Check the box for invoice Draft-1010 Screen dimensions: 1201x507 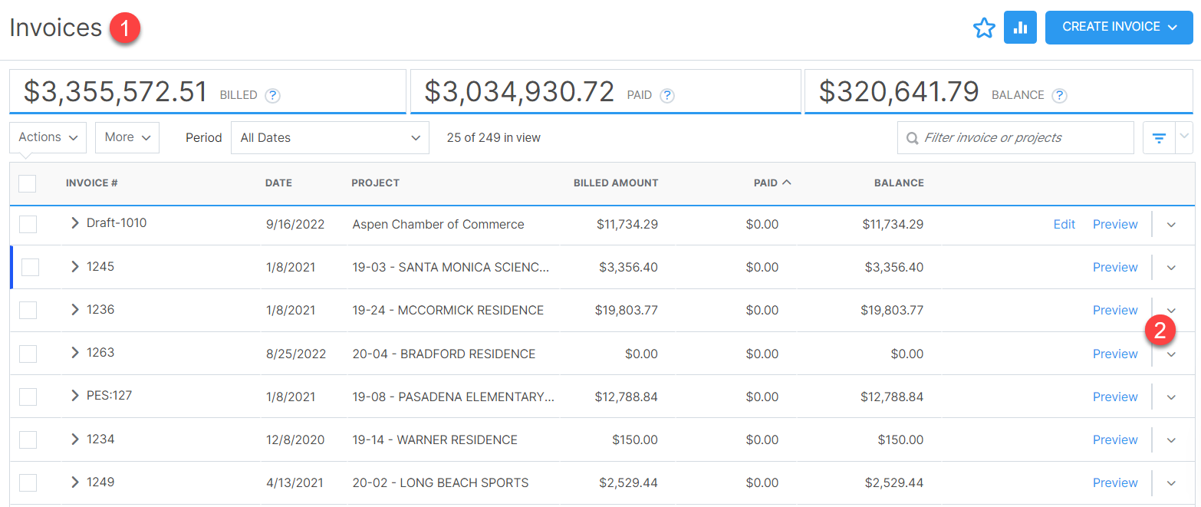[28, 224]
